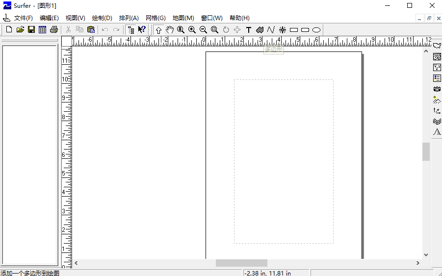Choose the Pan hand tool
This screenshot has height=276, width=442.
click(x=170, y=30)
